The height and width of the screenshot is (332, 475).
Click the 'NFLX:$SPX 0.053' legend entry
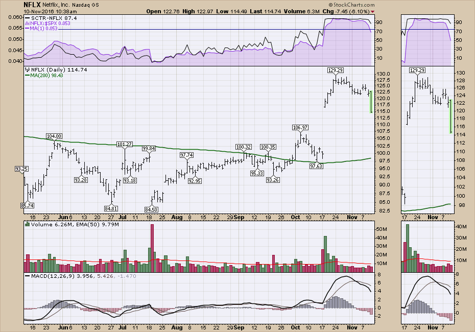tap(47, 23)
